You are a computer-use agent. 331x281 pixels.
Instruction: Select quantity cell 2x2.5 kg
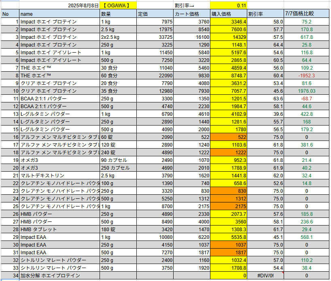click(x=118, y=37)
